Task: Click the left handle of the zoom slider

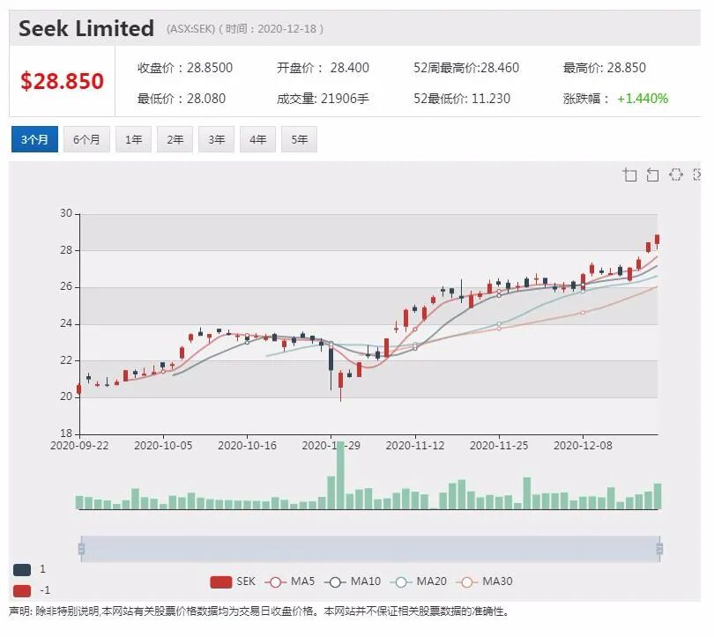Action: pos(81,549)
